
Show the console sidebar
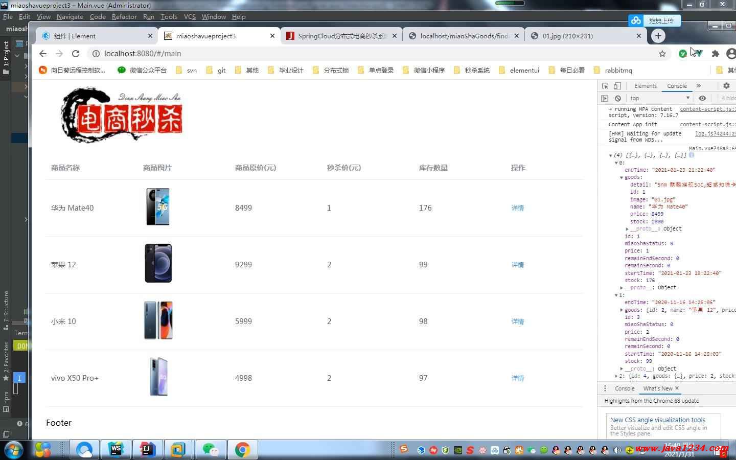pyautogui.click(x=605, y=98)
